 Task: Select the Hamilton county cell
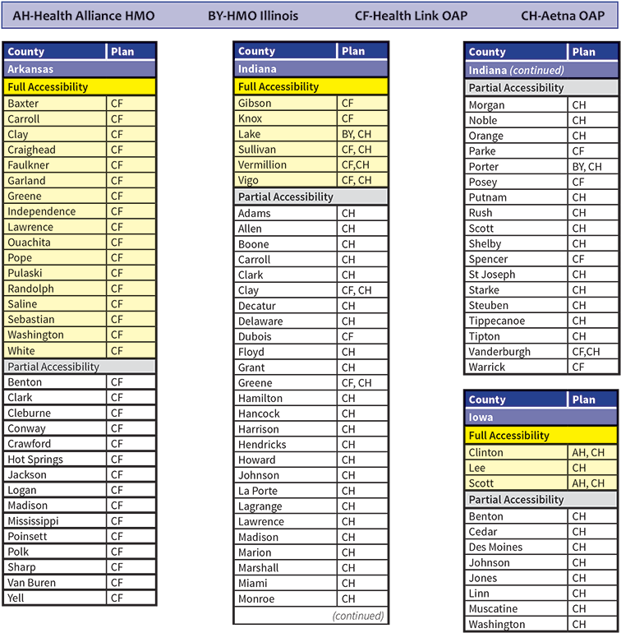click(x=285, y=399)
